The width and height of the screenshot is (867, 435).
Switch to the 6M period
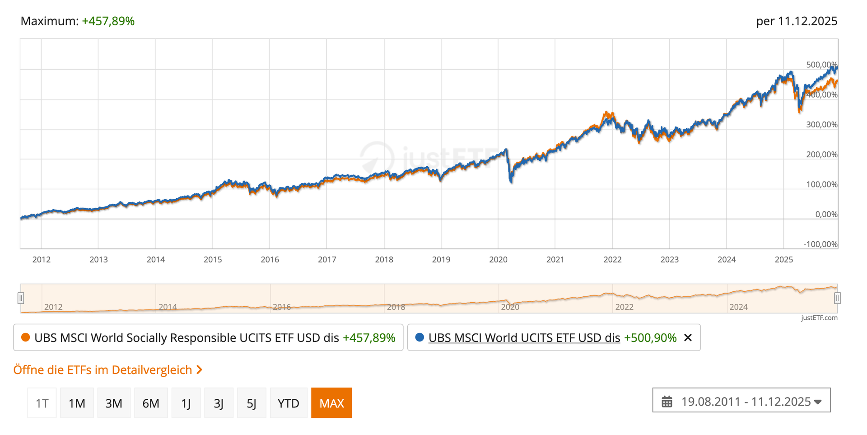click(x=151, y=403)
